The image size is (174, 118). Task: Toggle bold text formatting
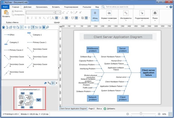[x=28, y=18]
